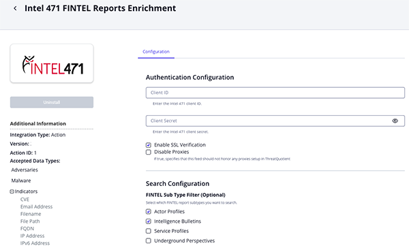
Task: Click the Filename indicator type
Action: tap(31, 214)
